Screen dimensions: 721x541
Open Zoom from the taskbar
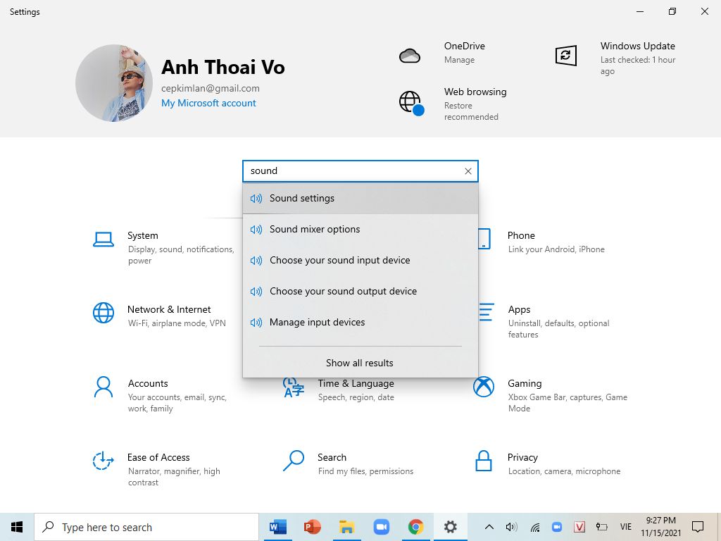tap(381, 527)
